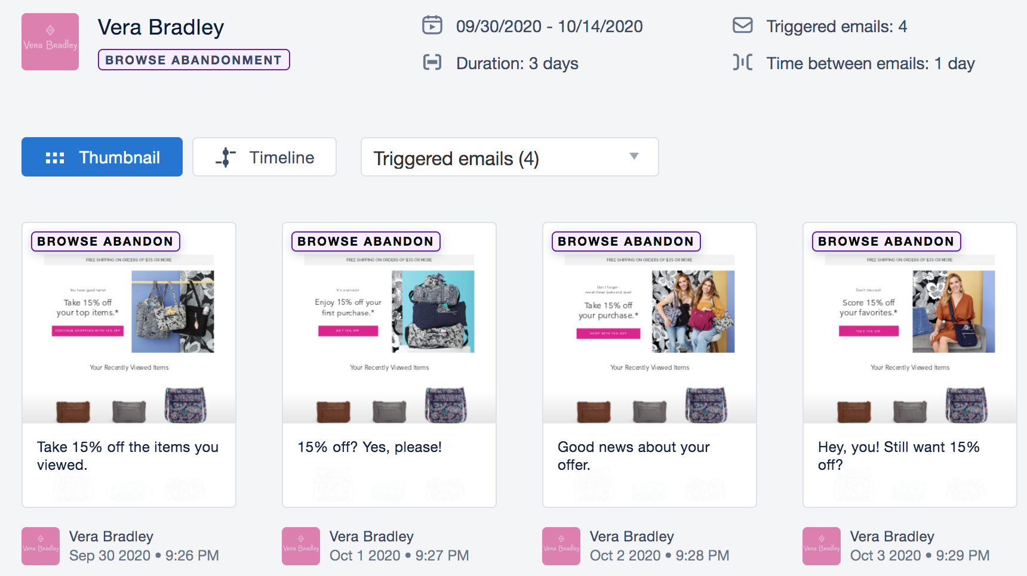Click the duration bracket icon
This screenshot has width=1027, height=576.
tap(432, 63)
